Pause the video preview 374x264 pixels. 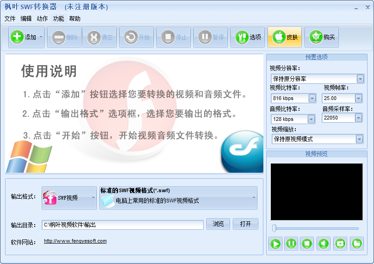click(291, 244)
